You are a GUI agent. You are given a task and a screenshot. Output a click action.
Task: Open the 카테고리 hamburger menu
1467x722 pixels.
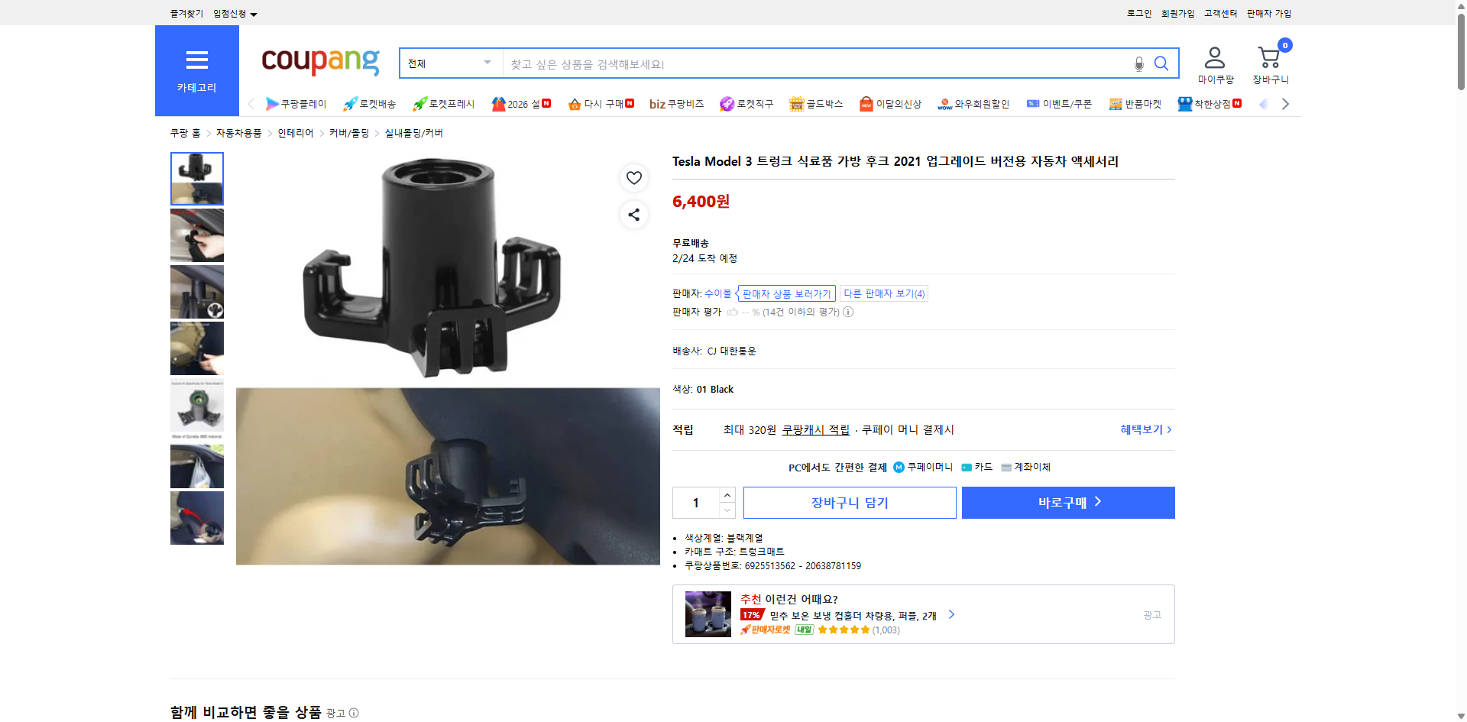(x=197, y=61)
